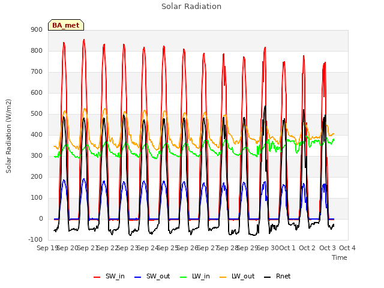Click the blue SW_out legend swatch
The width and height of the screenshot is (384, 288).
point(138,277)
